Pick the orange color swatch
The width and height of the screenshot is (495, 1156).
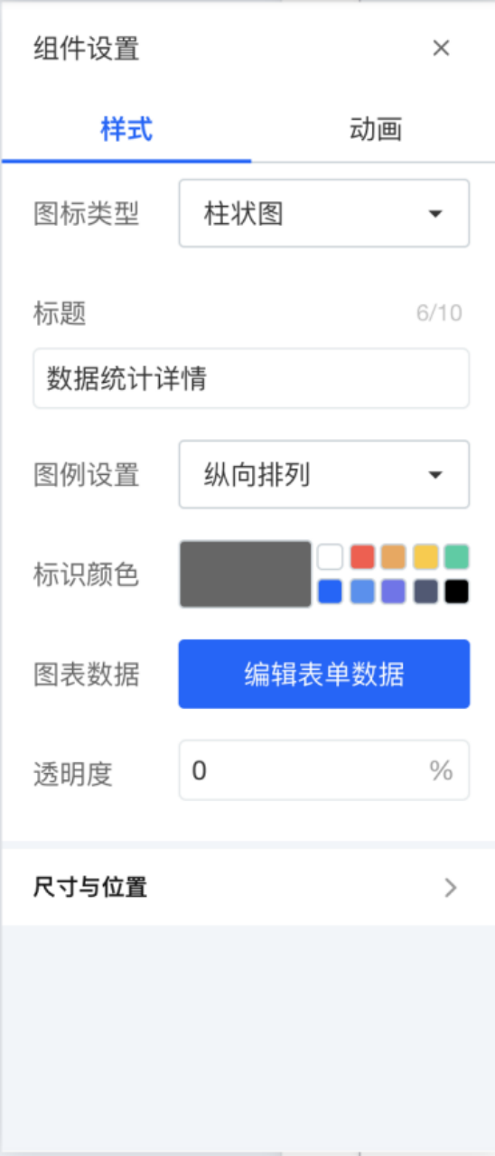click(x=394, y=556)
